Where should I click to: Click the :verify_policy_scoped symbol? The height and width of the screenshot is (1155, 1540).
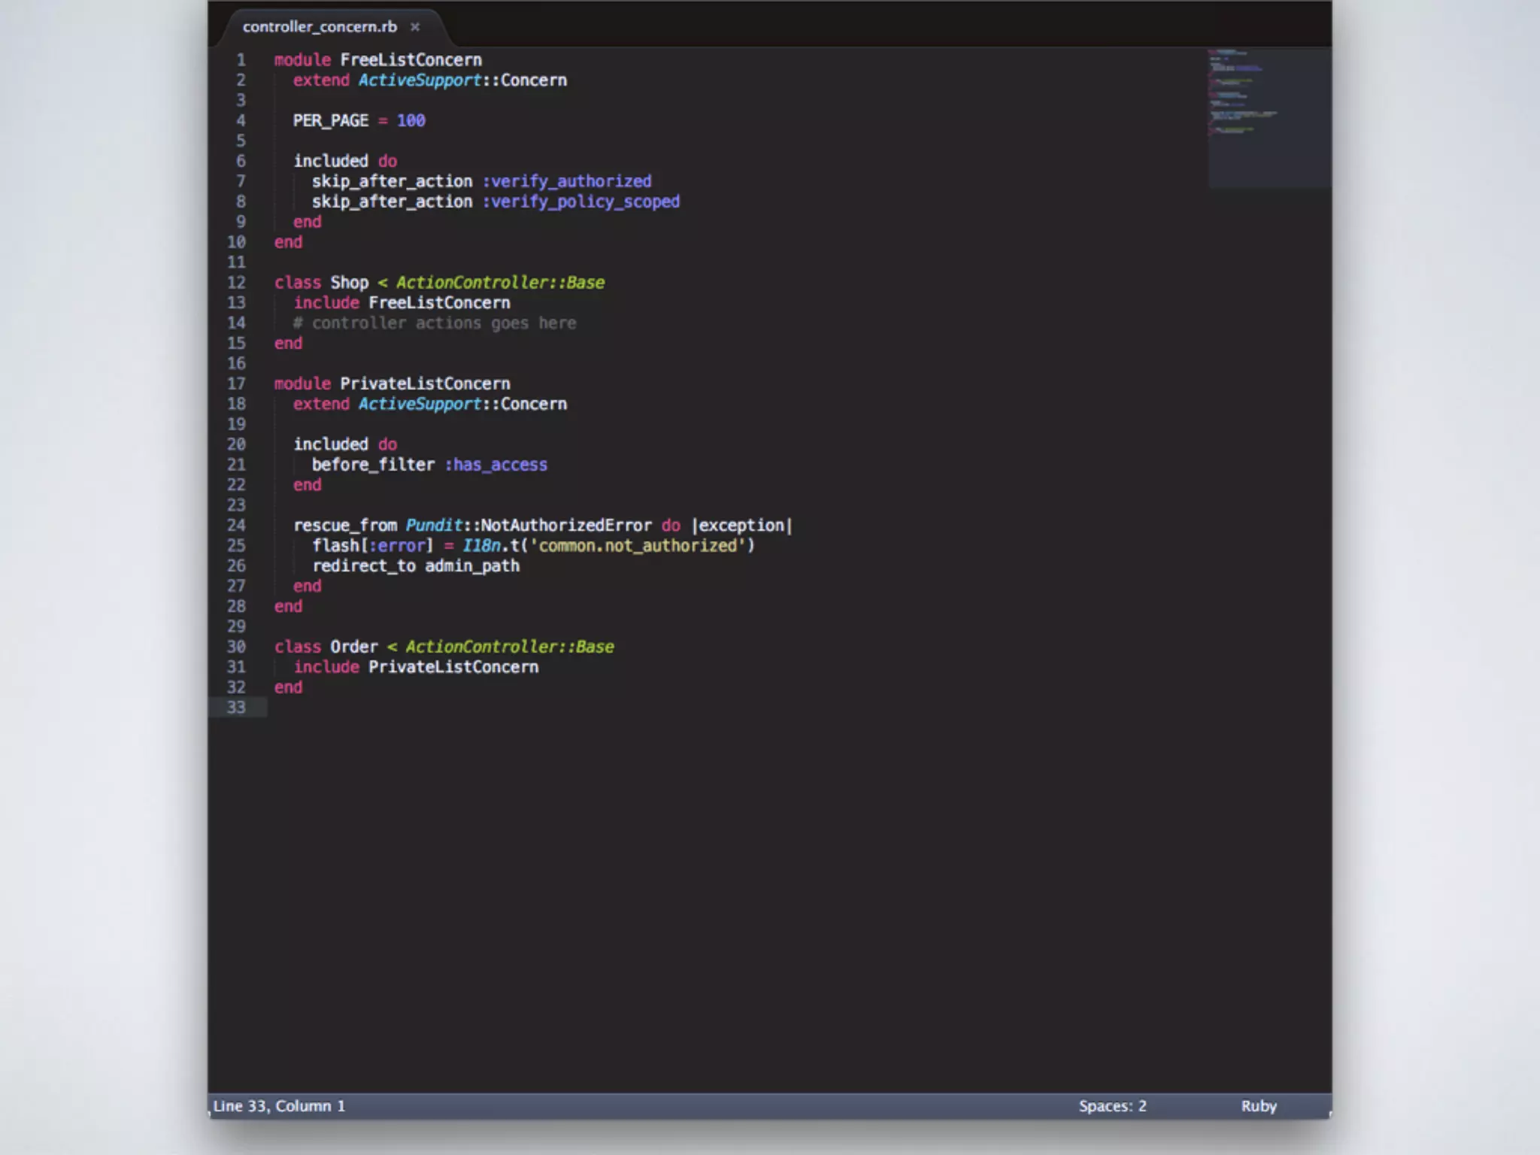click(581, 202)
